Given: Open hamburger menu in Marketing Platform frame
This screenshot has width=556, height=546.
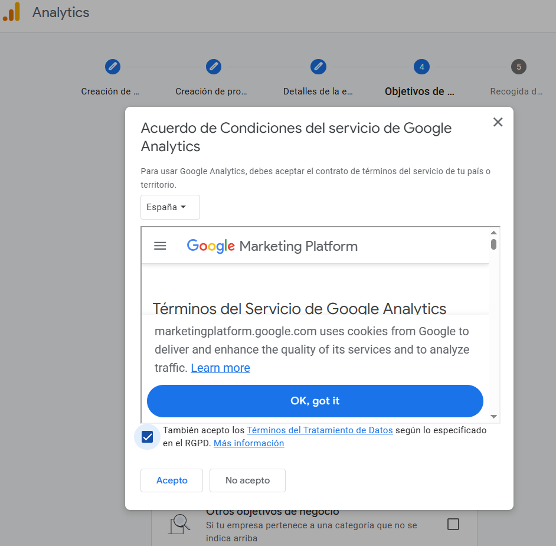Looking at the screenshot, I should [160, 246].
